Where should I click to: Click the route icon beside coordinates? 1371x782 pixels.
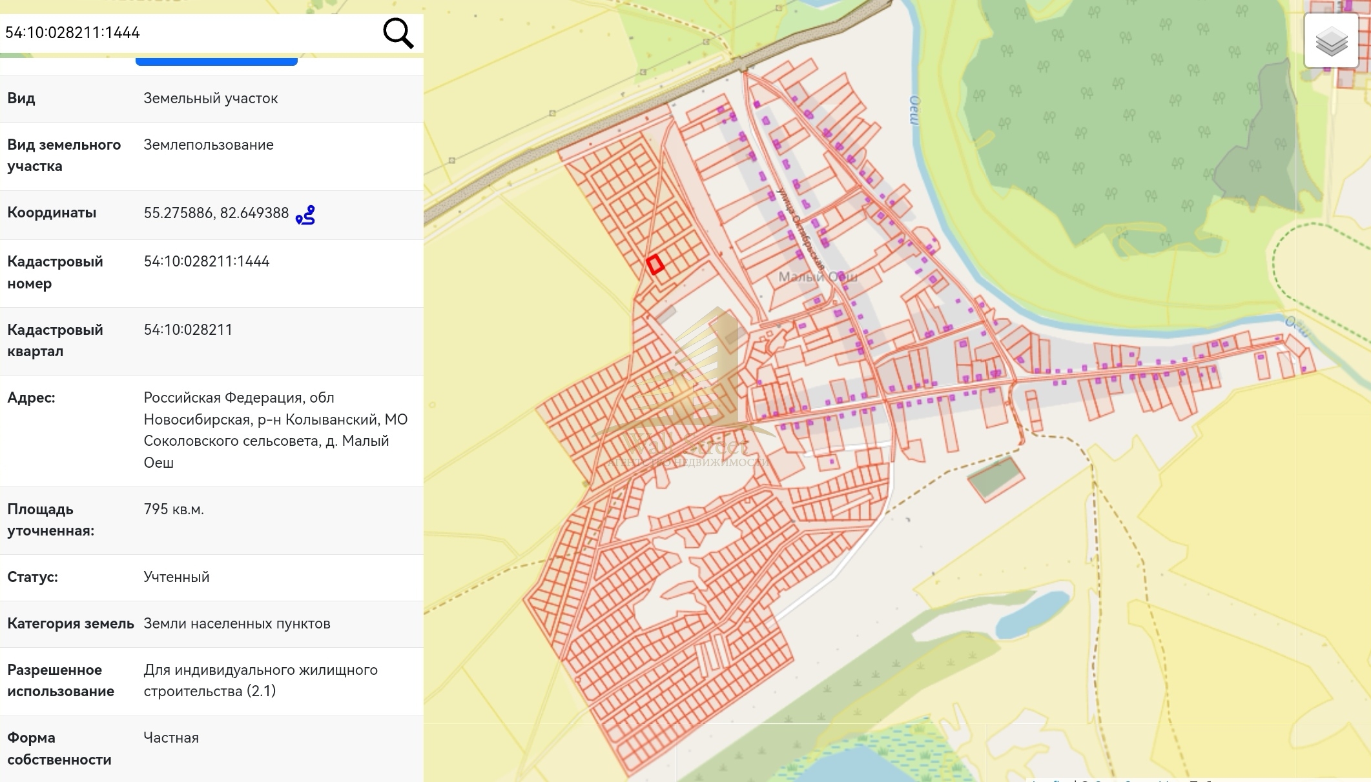(x=305, y=214)
